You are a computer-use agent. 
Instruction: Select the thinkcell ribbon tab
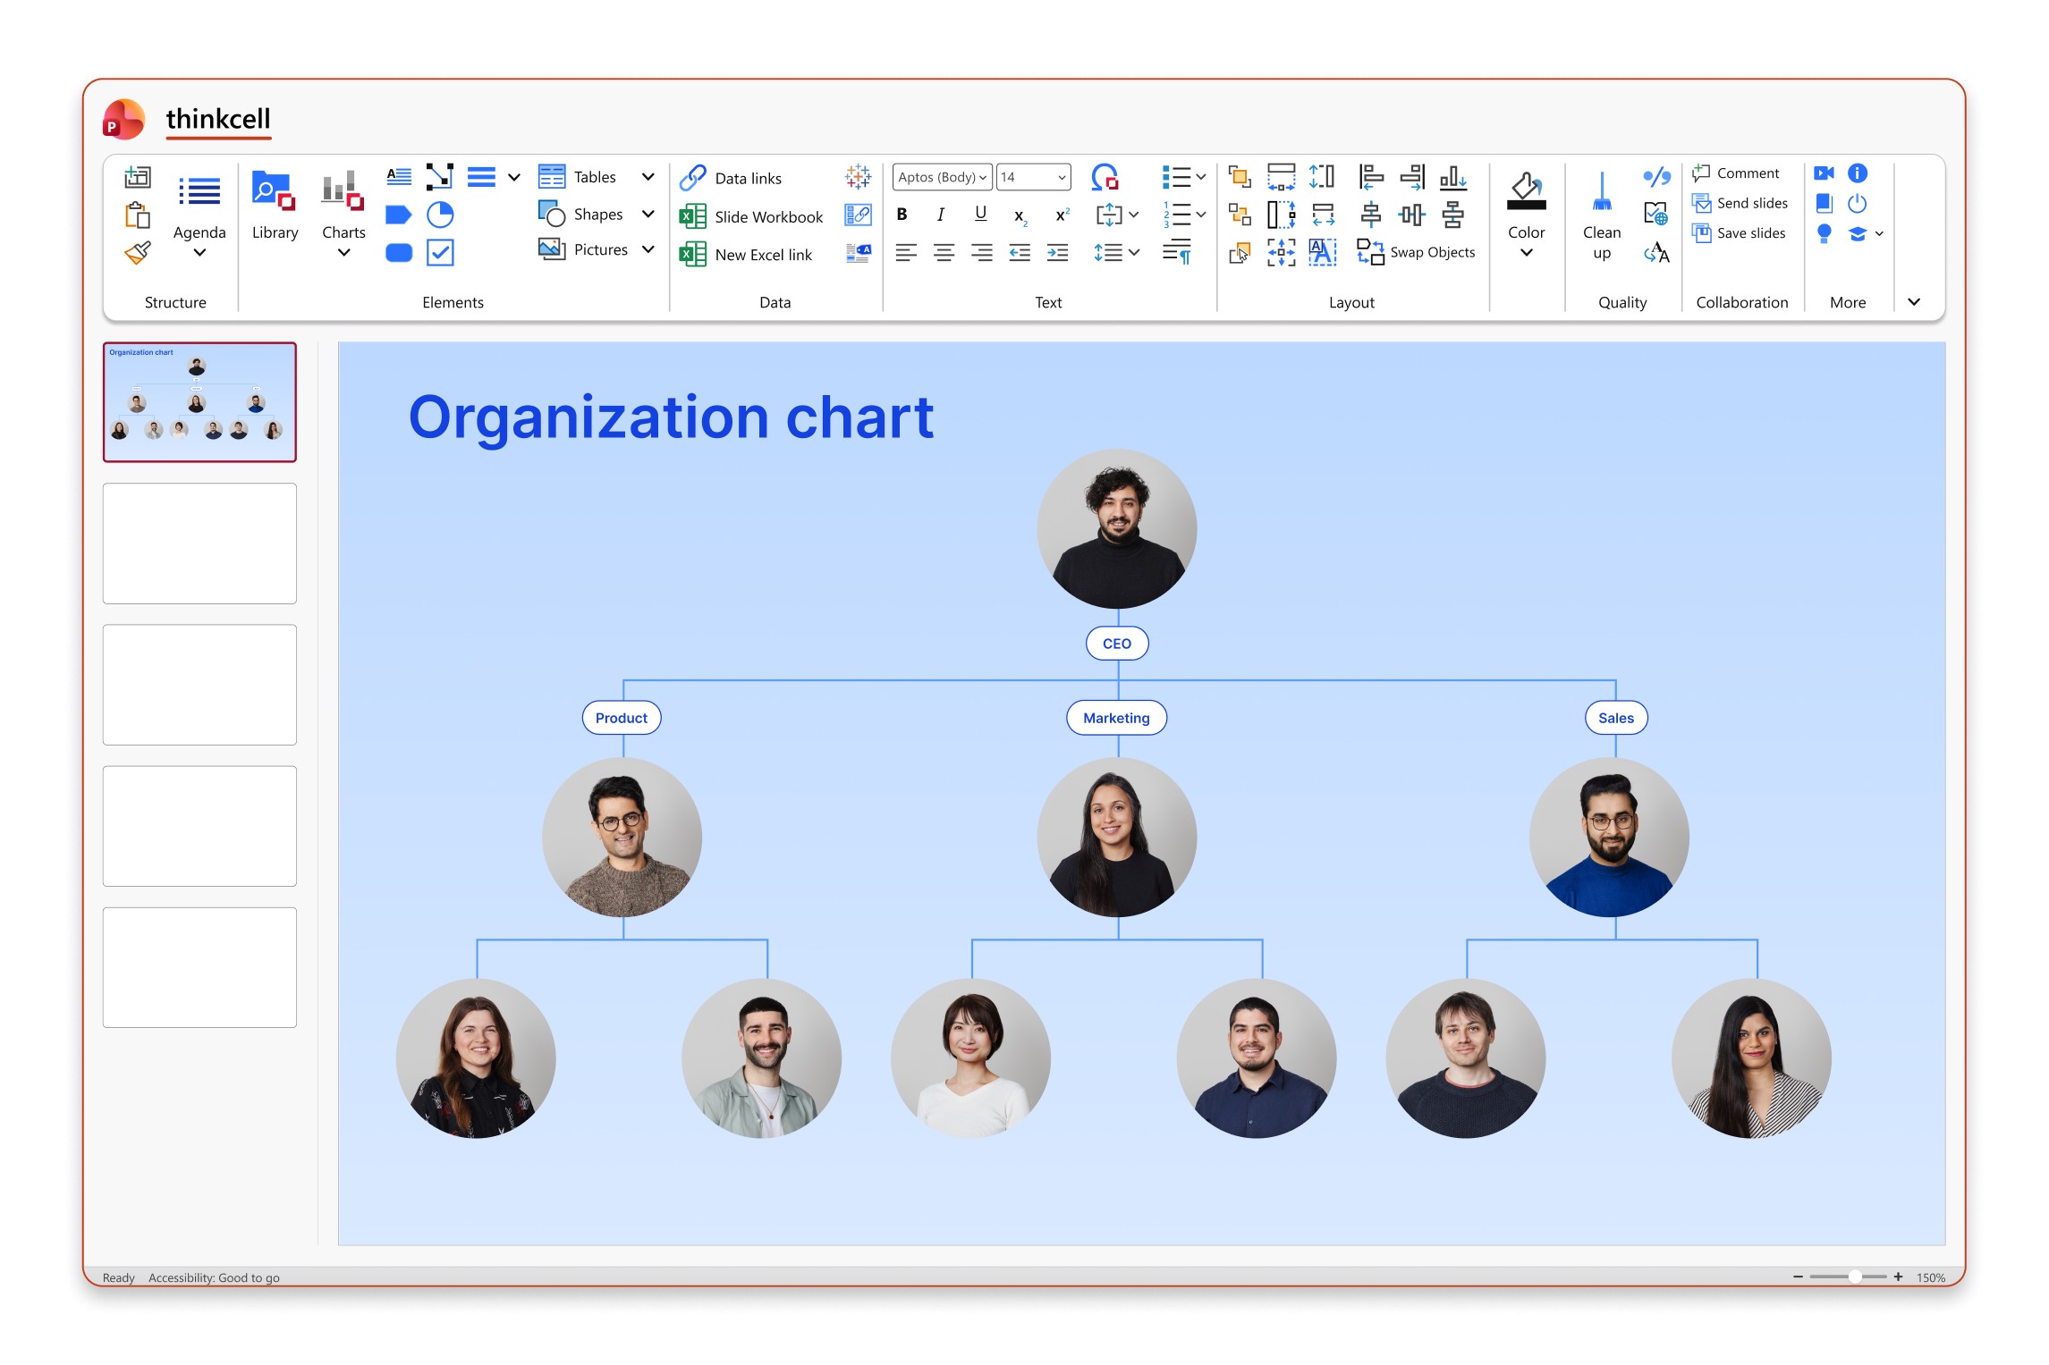[218, 119]
